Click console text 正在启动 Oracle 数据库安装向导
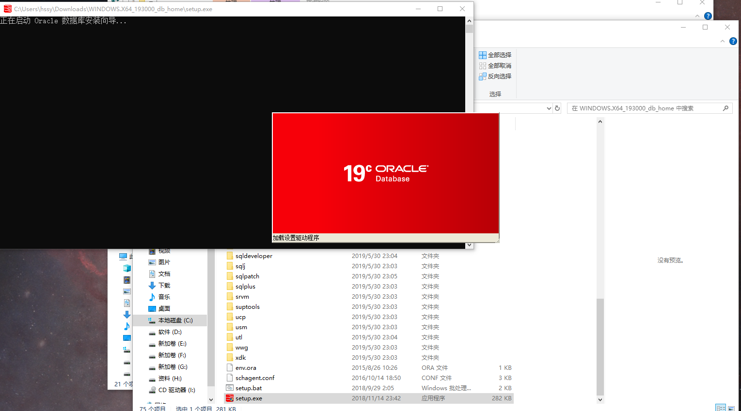 [x=63, y=21]
